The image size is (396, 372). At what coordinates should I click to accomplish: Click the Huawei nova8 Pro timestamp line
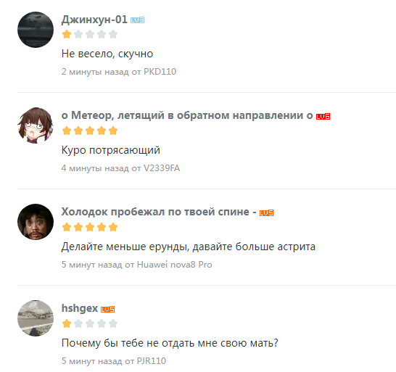136,265
